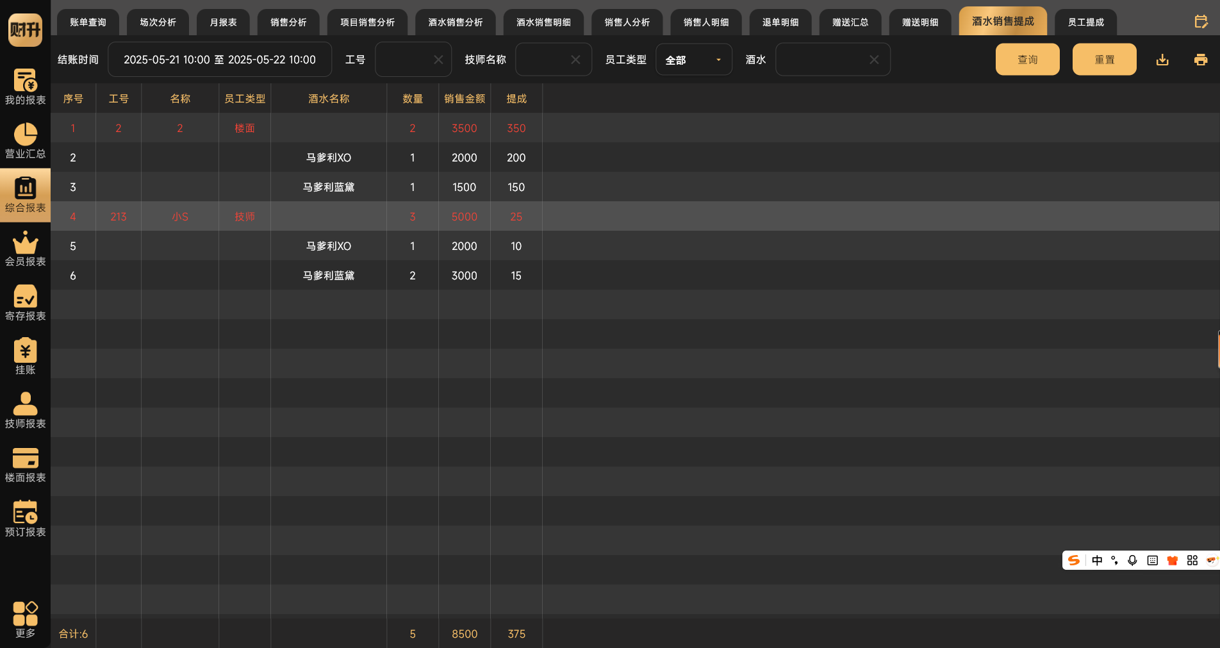The image size is (1220, 648).
Task: Switch to 项目销售分析 tab
Action: pos(367,22)
